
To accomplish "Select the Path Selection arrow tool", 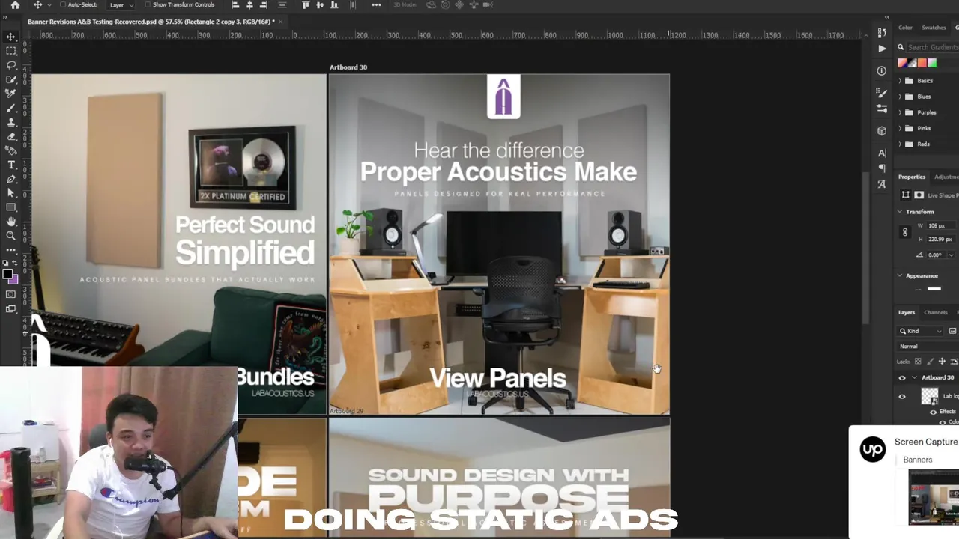I will click(x=11, y=193).
